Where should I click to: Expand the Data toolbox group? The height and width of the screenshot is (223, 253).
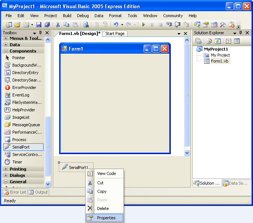click(x=6, y=45)
